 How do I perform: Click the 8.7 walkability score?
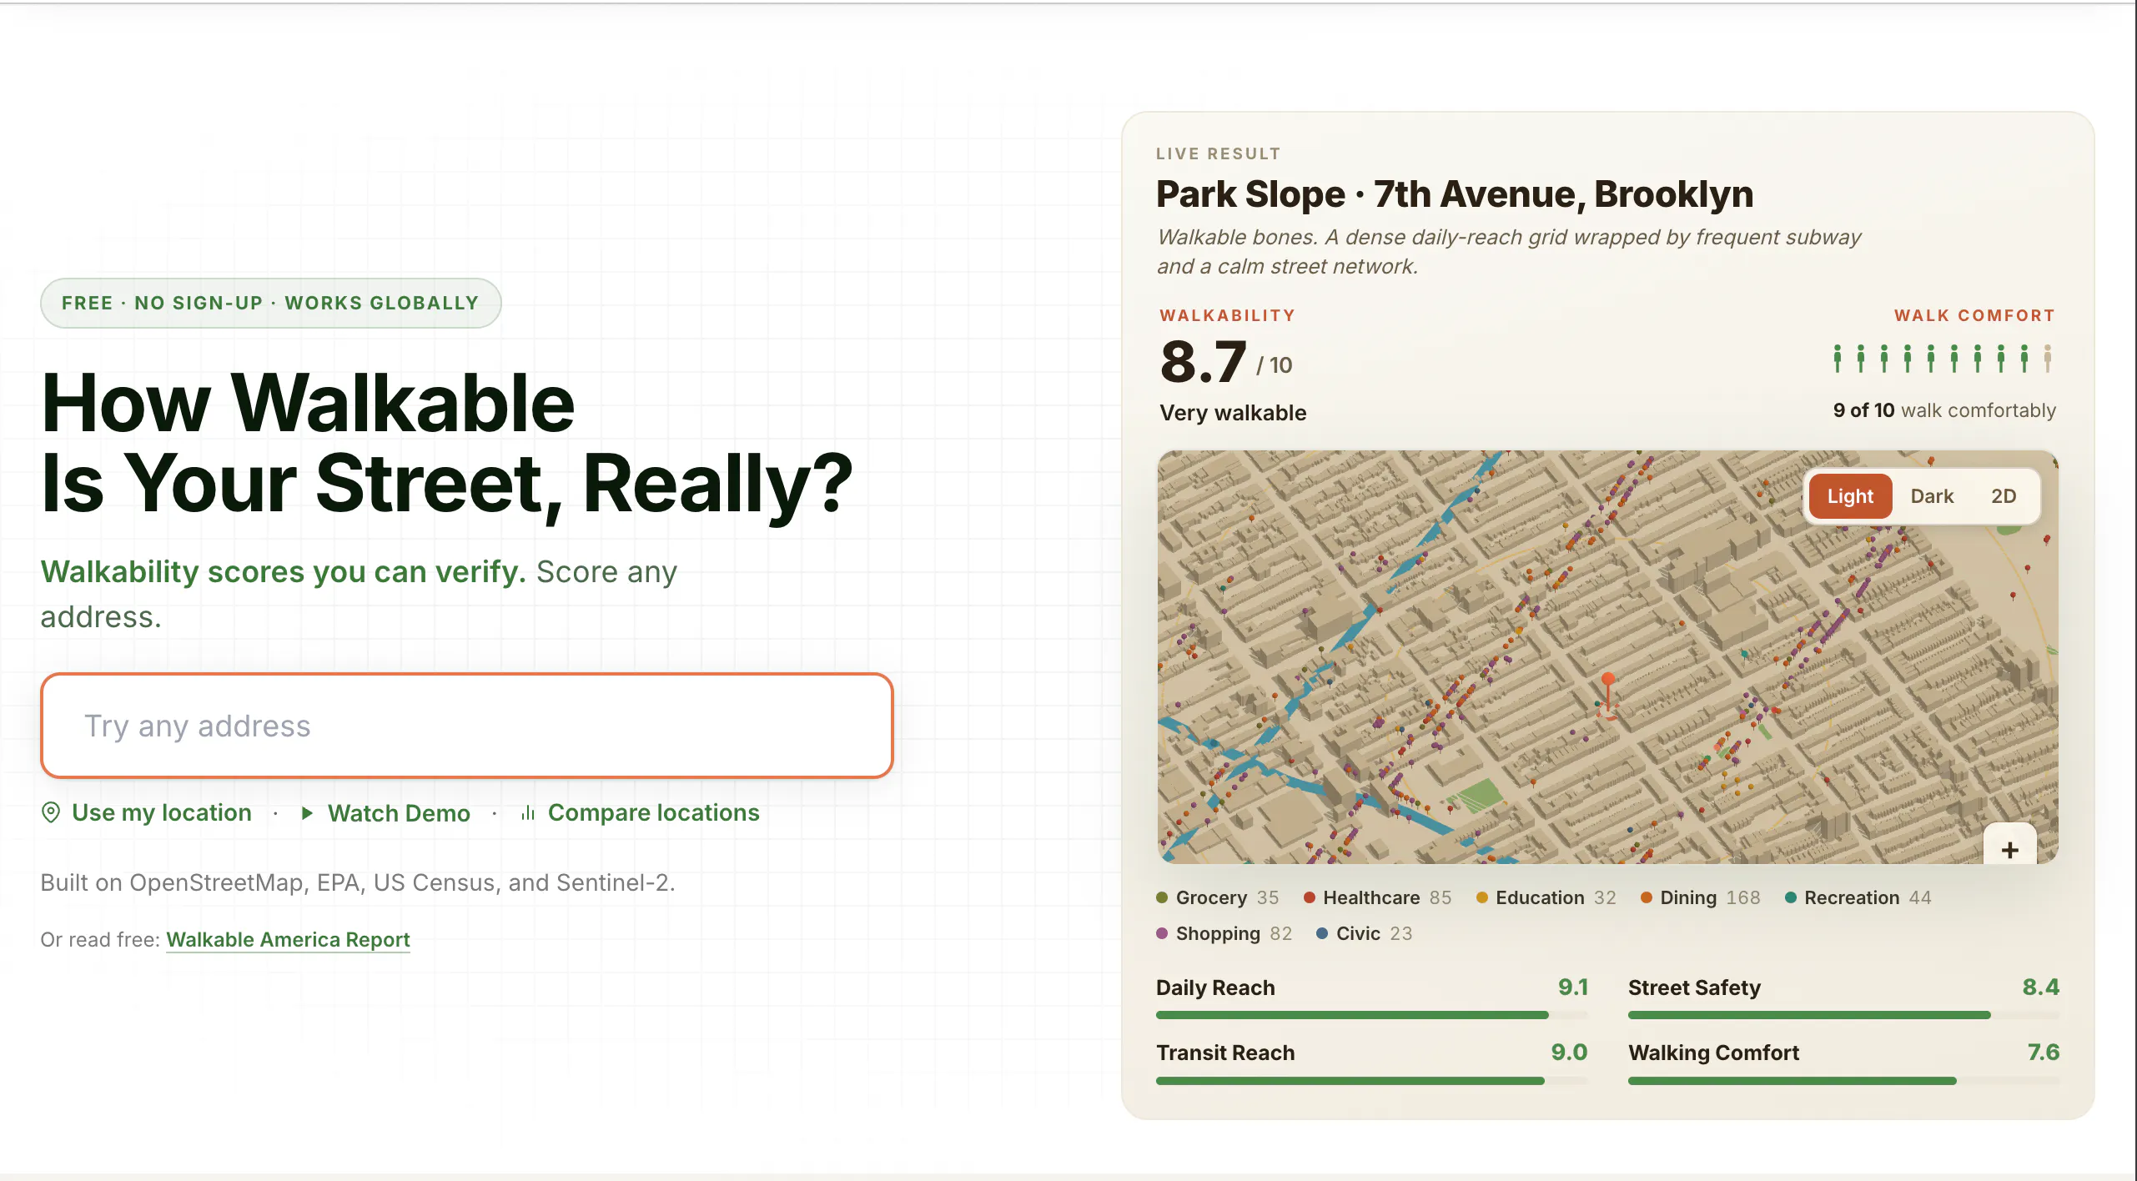pyautogui.click(x=1203, y=363)
